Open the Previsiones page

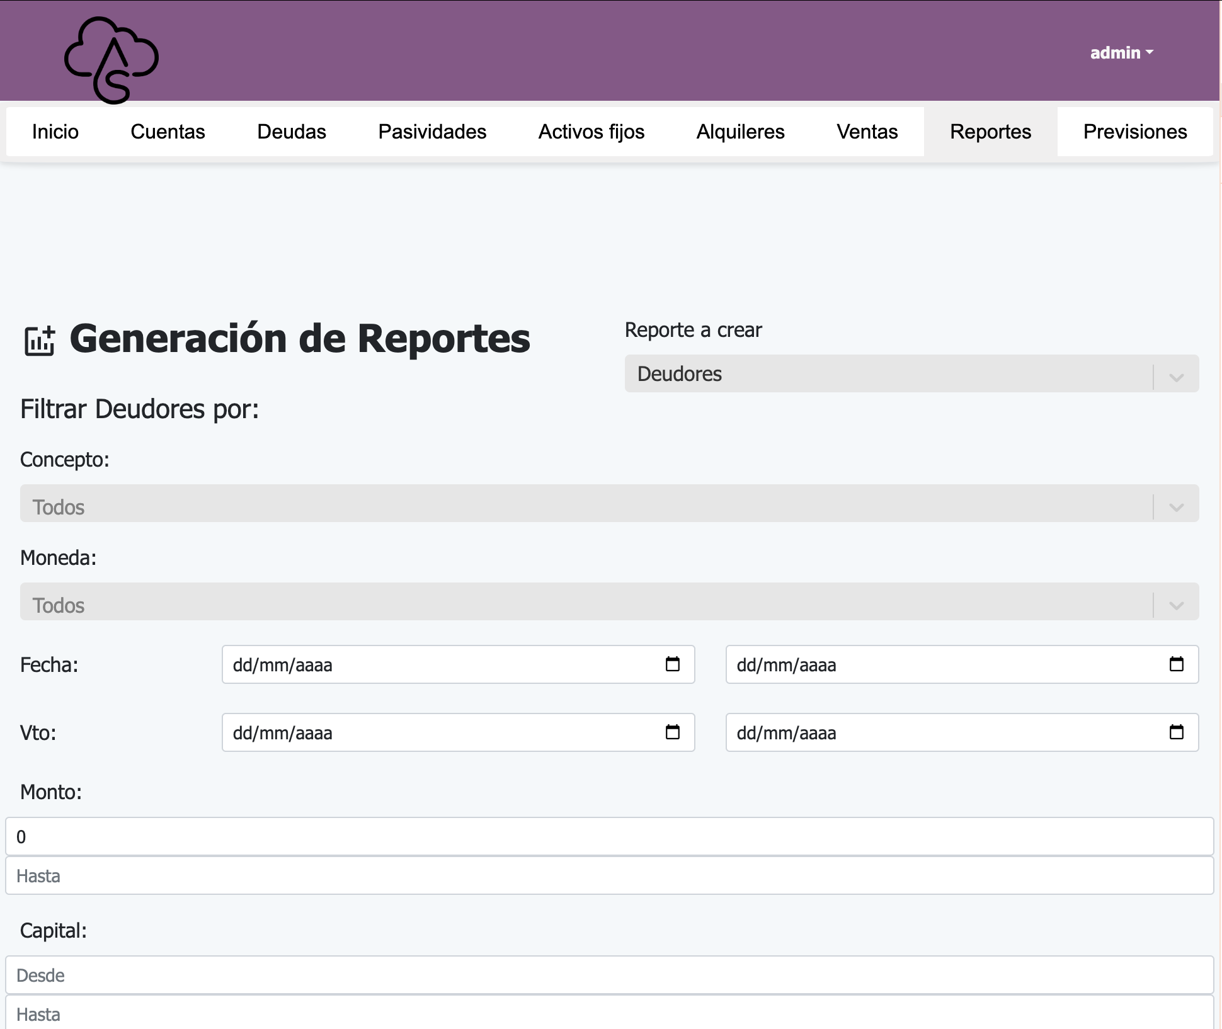tap(1134, 132)
